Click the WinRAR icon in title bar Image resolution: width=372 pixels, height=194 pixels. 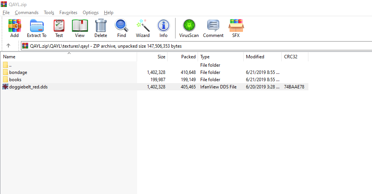pos(4,4)
